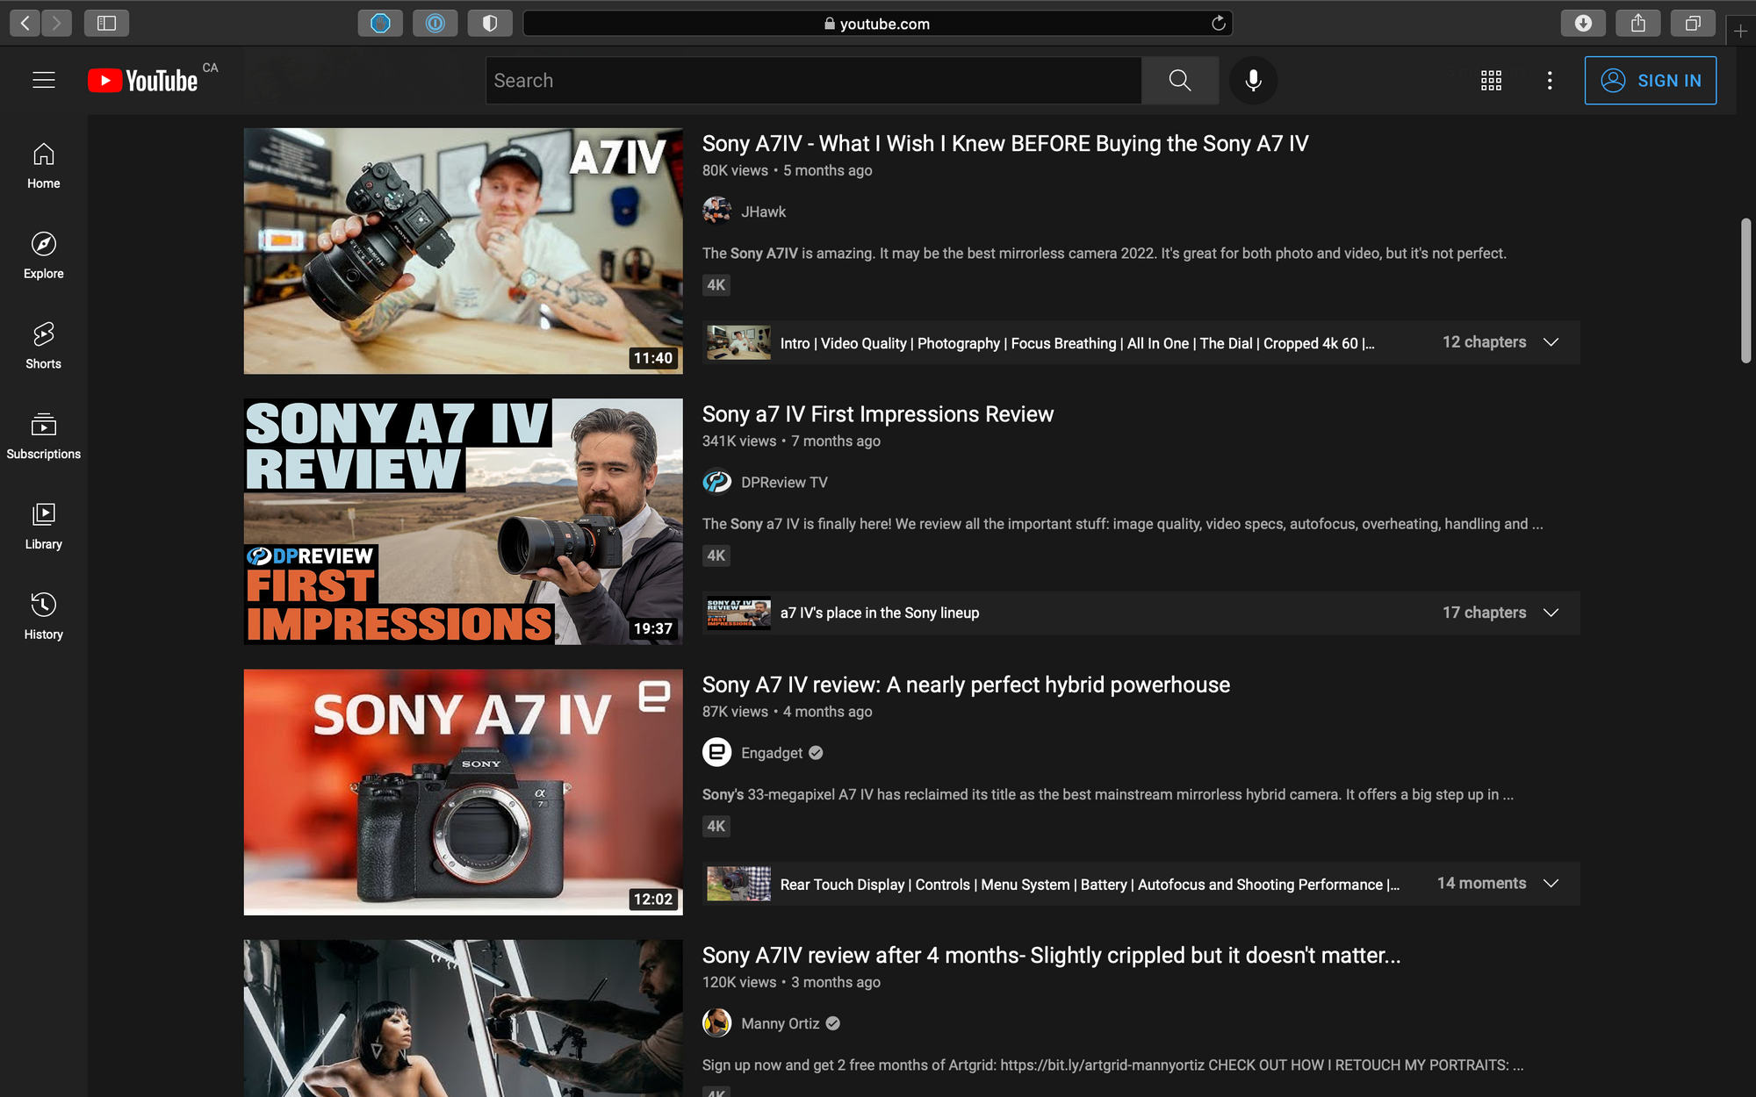Open the JHawk channel name link
This screenshot has height=1097, width=1756.
(763, 212)
